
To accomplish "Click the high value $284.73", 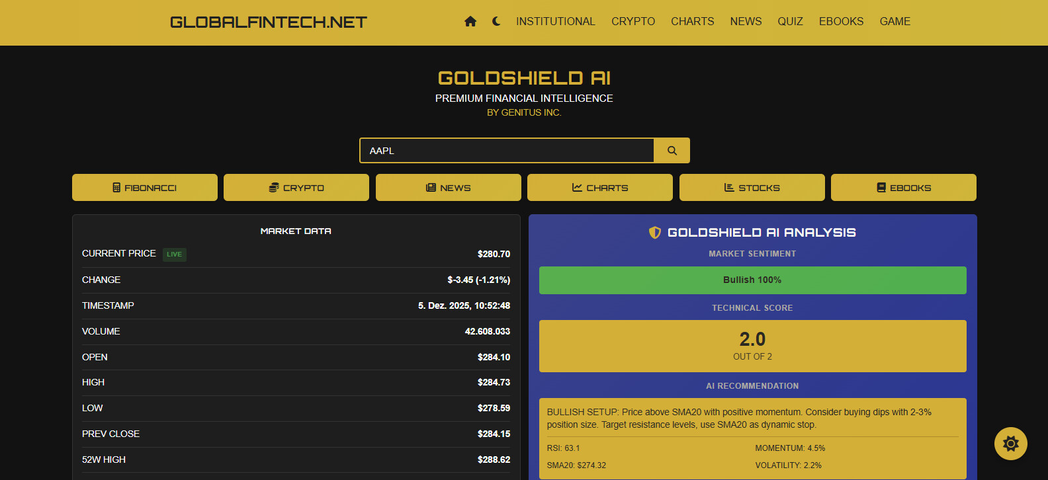I will pos(494,382).
